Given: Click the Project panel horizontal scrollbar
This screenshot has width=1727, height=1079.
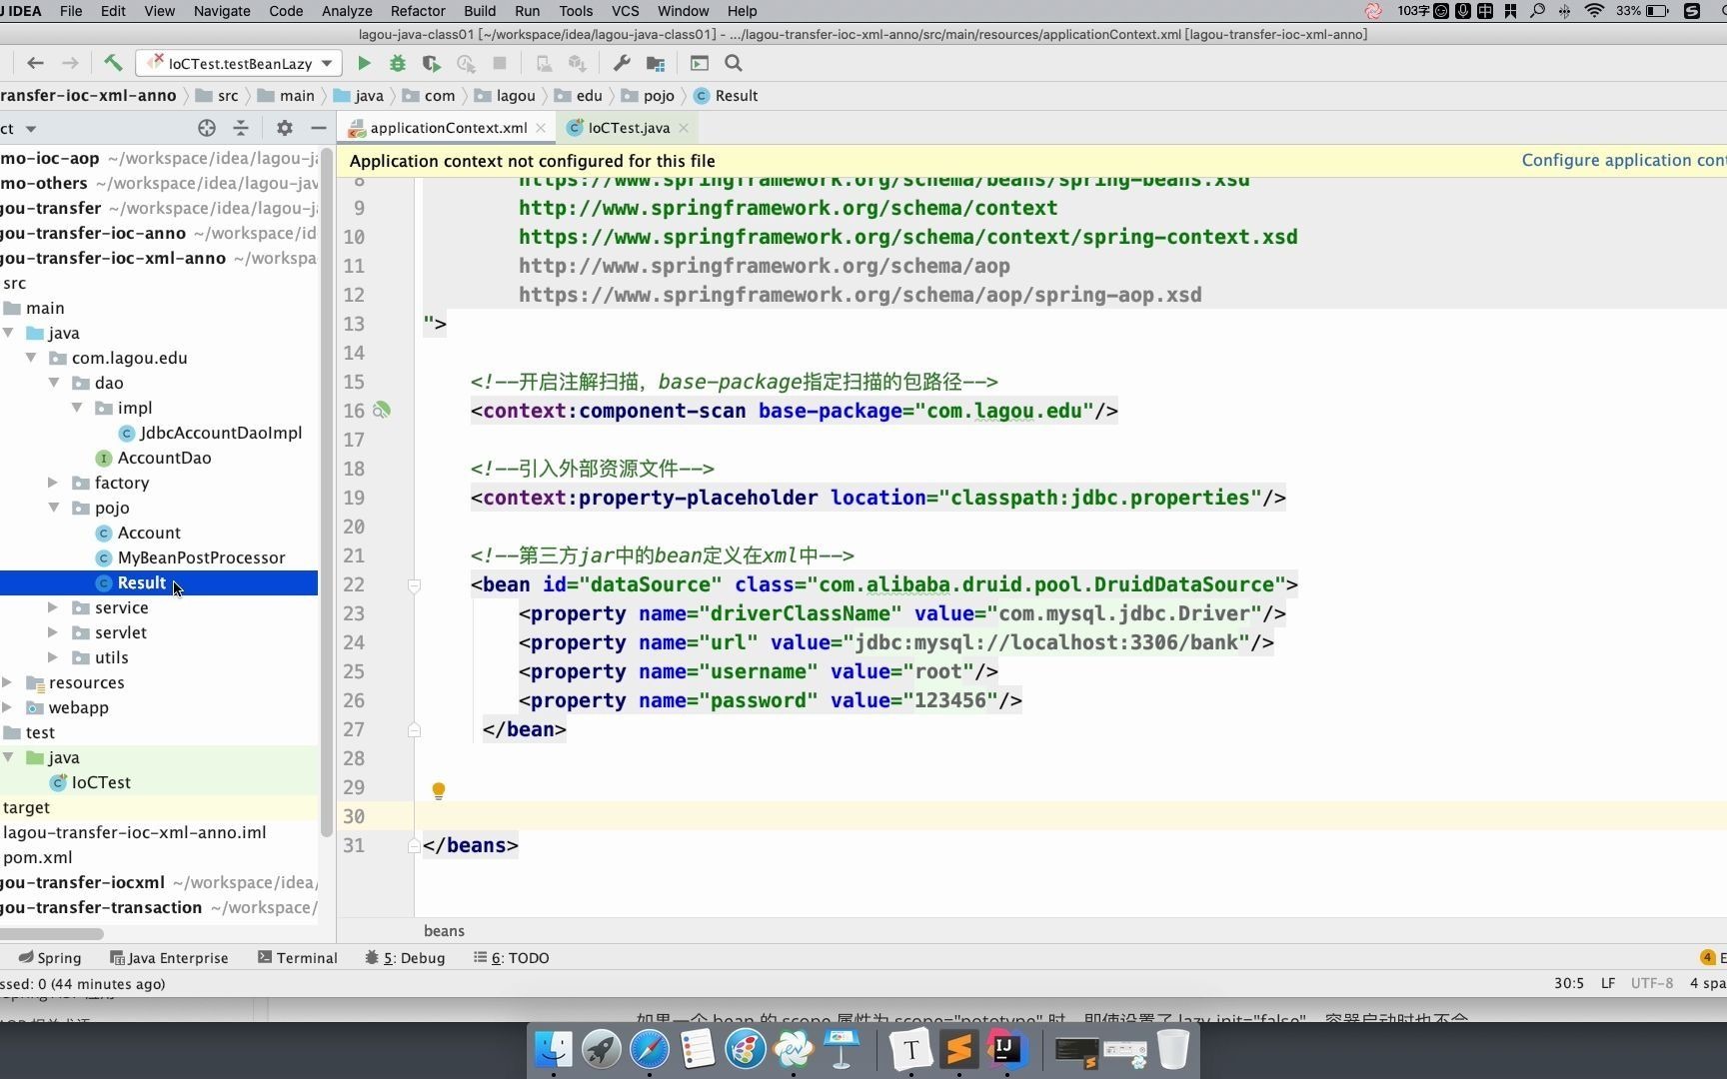Looking at the screenshot, I should point(52,934).
